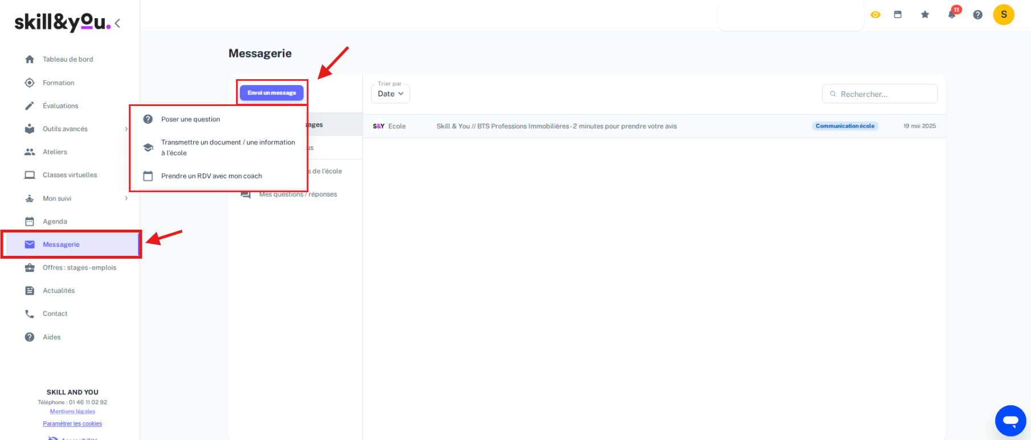Click the yellow eye icon in header

coord(875,15)
